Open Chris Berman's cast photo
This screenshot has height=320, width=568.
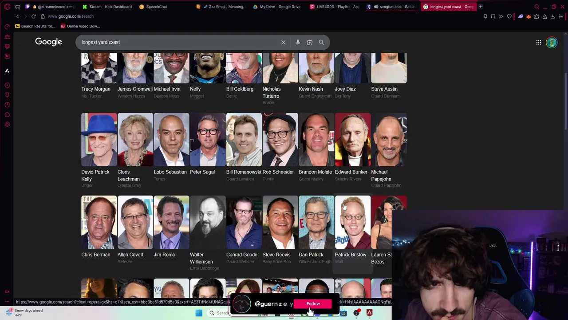(x=99, y=222)
